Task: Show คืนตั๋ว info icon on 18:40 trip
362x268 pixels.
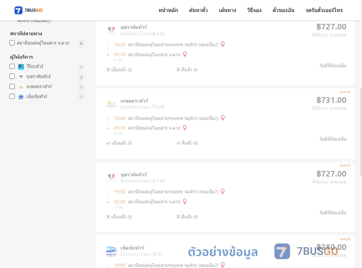Action: 196,143
